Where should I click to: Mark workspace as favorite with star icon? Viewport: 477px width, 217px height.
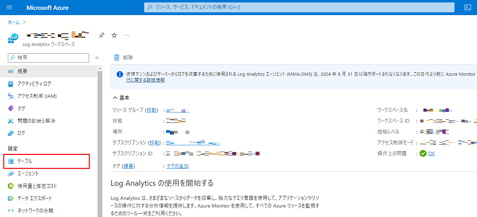click(x=114, y=35)
